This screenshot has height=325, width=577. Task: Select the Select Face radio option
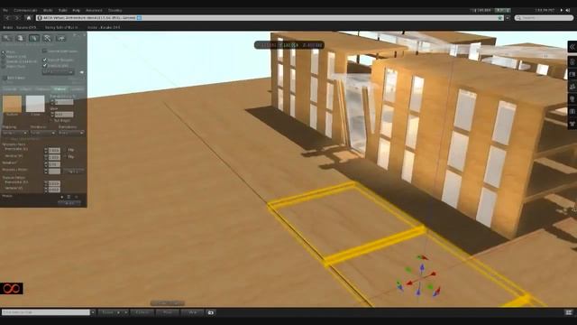click(4, 66)
